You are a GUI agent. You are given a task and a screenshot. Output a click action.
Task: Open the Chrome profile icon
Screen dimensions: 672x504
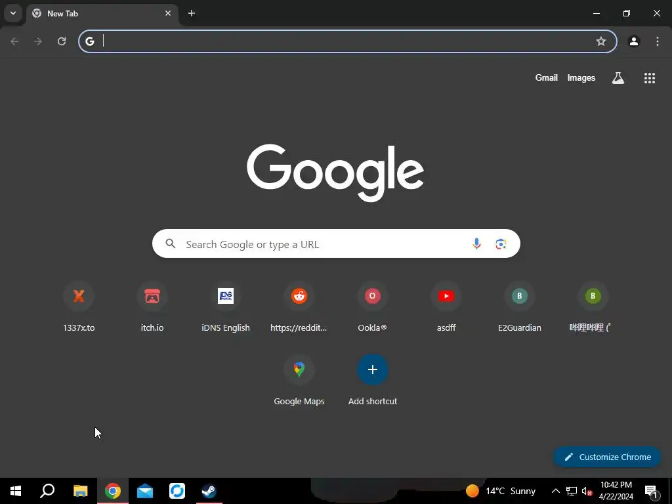(634, 41)
